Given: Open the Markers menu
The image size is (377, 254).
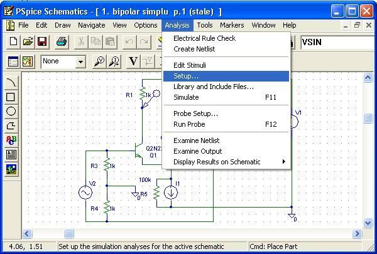Looking at the screenshot, I should point(232,25).
